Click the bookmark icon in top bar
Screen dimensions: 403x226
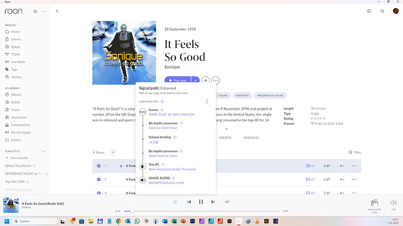369,11
